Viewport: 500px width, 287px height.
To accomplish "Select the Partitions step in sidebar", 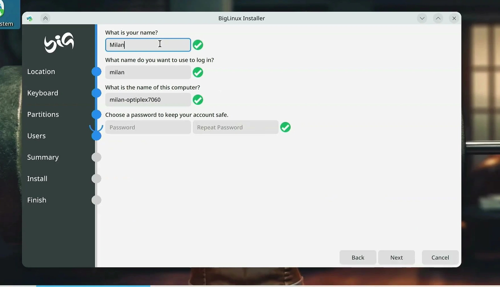I will [43, 114].
